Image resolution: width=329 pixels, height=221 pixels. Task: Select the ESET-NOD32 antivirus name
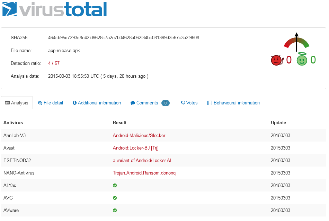pyautogui.click(x=17, y=160)
